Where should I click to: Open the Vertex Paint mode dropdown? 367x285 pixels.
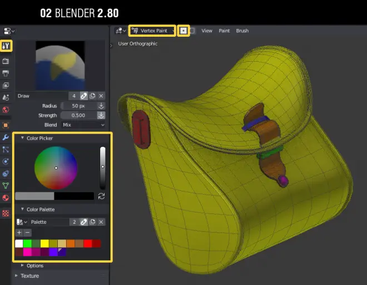click(152, 31)
